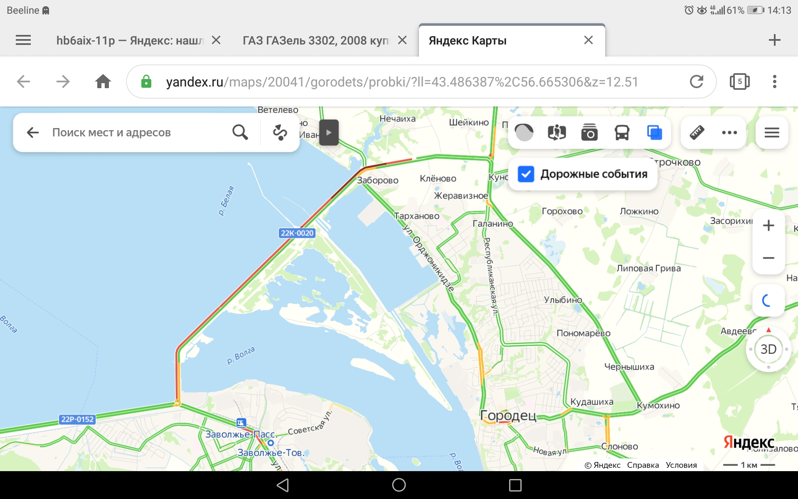The width and height of the screenshot is (798, 499).
Task: Click the Липовая Грива label
Action: point(649,268)
